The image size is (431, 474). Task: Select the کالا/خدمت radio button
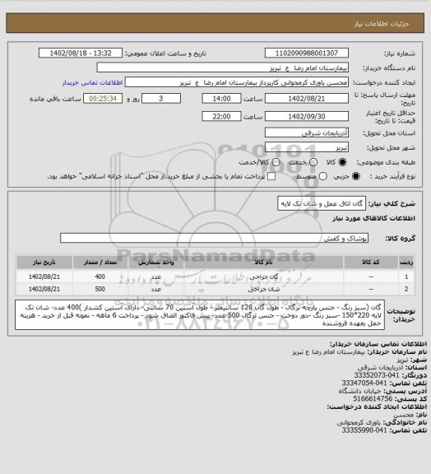276,162
